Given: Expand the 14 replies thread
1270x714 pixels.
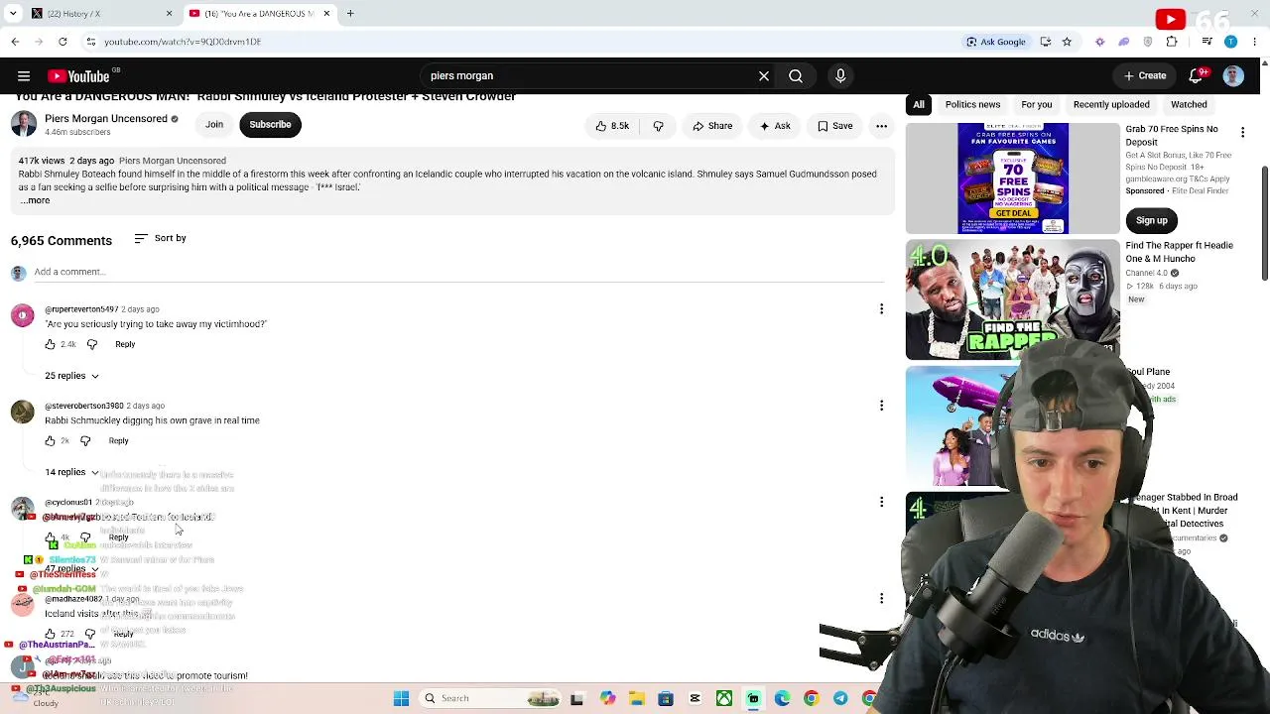Looking at the screenshot, I should [x=71, y=472].
